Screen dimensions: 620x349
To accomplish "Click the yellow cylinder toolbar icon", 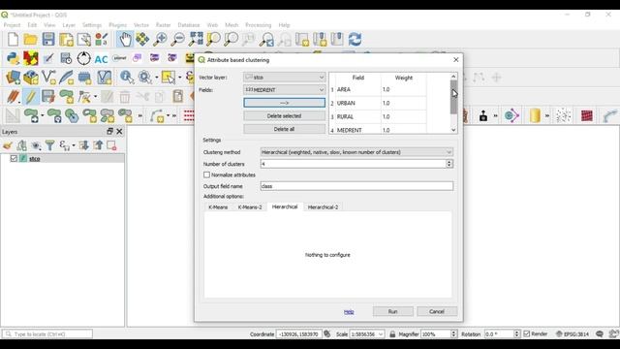I will point(535,115).
